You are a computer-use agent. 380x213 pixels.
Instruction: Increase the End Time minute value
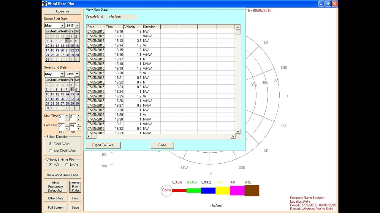coord(79,125)
